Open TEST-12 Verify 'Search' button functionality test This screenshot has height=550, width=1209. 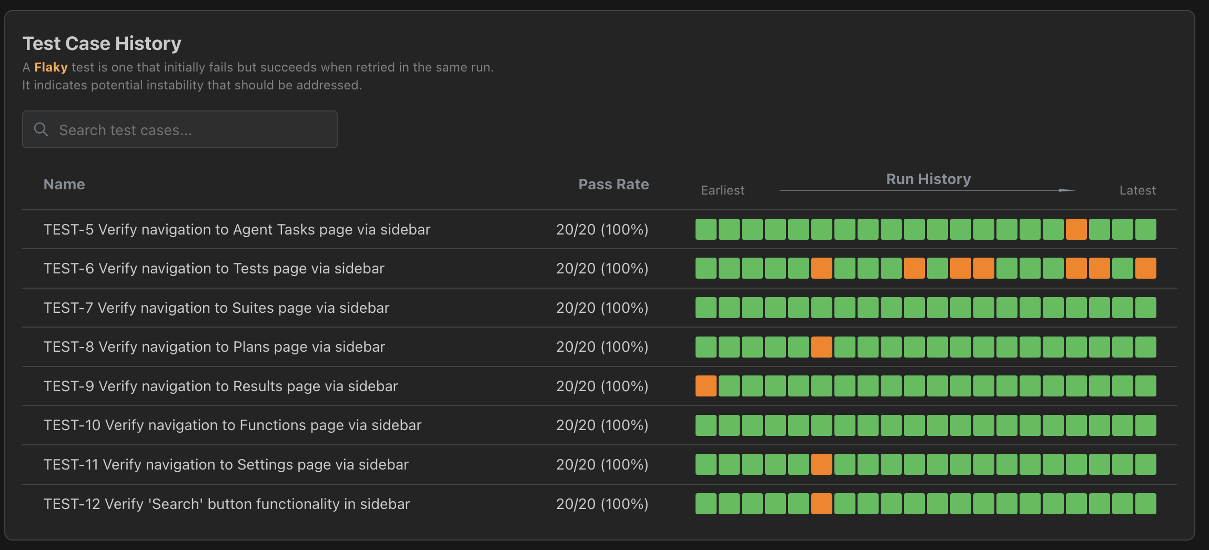(226, 503)
